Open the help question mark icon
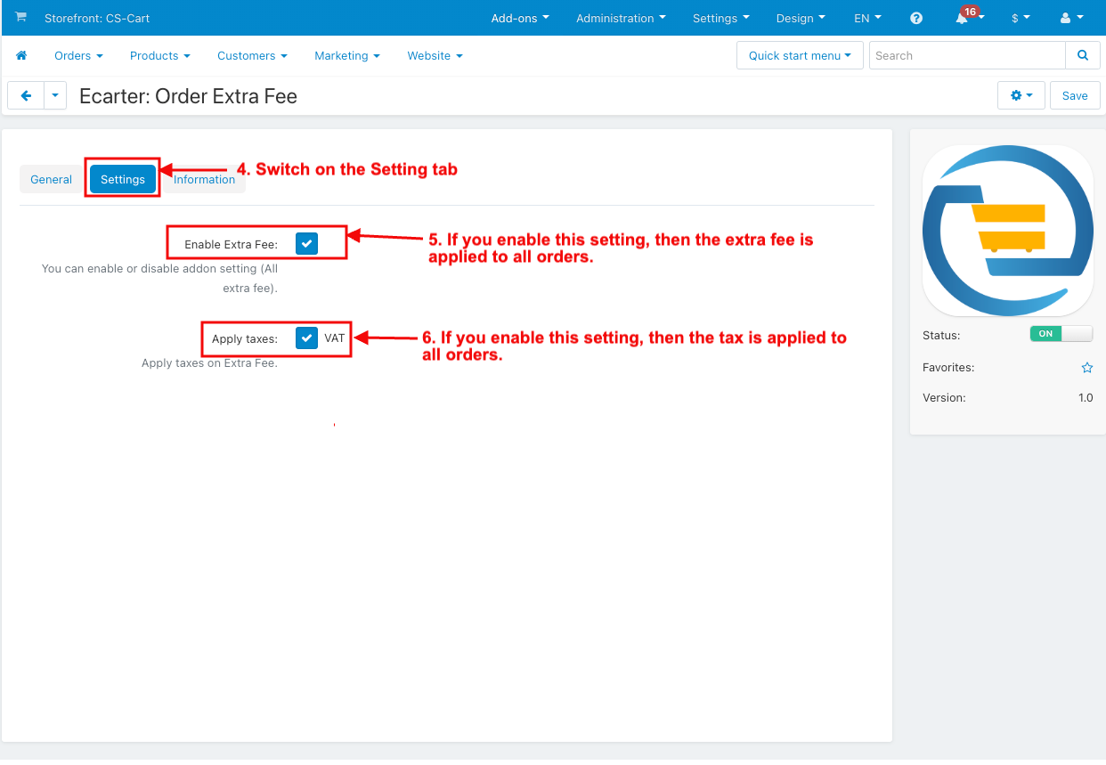Viewport: 1106px width, 765px height. (916, 18)
